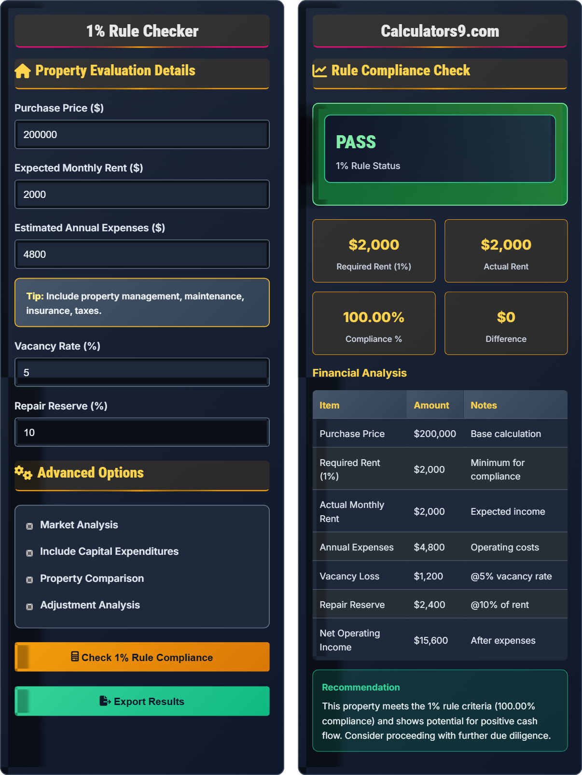582x775 pixels.
Task: Click the Annual Expenses $4,800 amount
Action: 429,547
